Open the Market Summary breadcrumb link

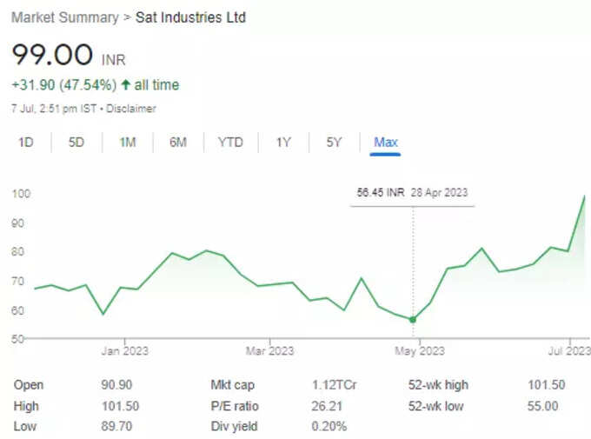[65, 17]
